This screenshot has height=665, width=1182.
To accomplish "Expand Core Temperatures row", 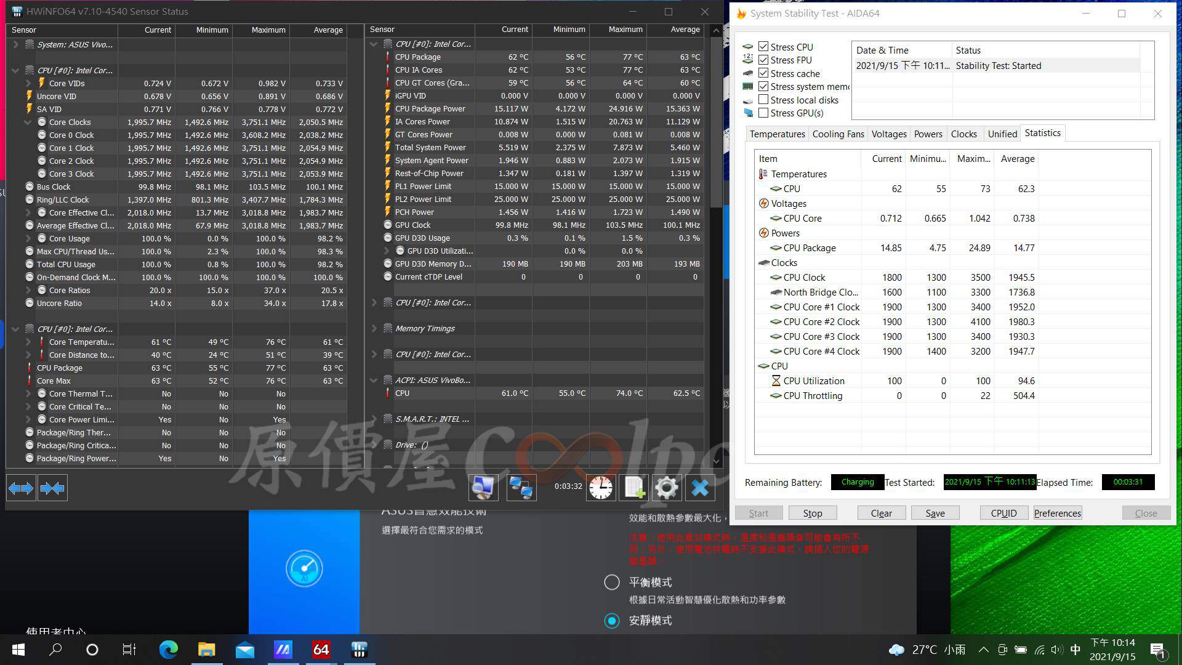I will coord(28,342).
